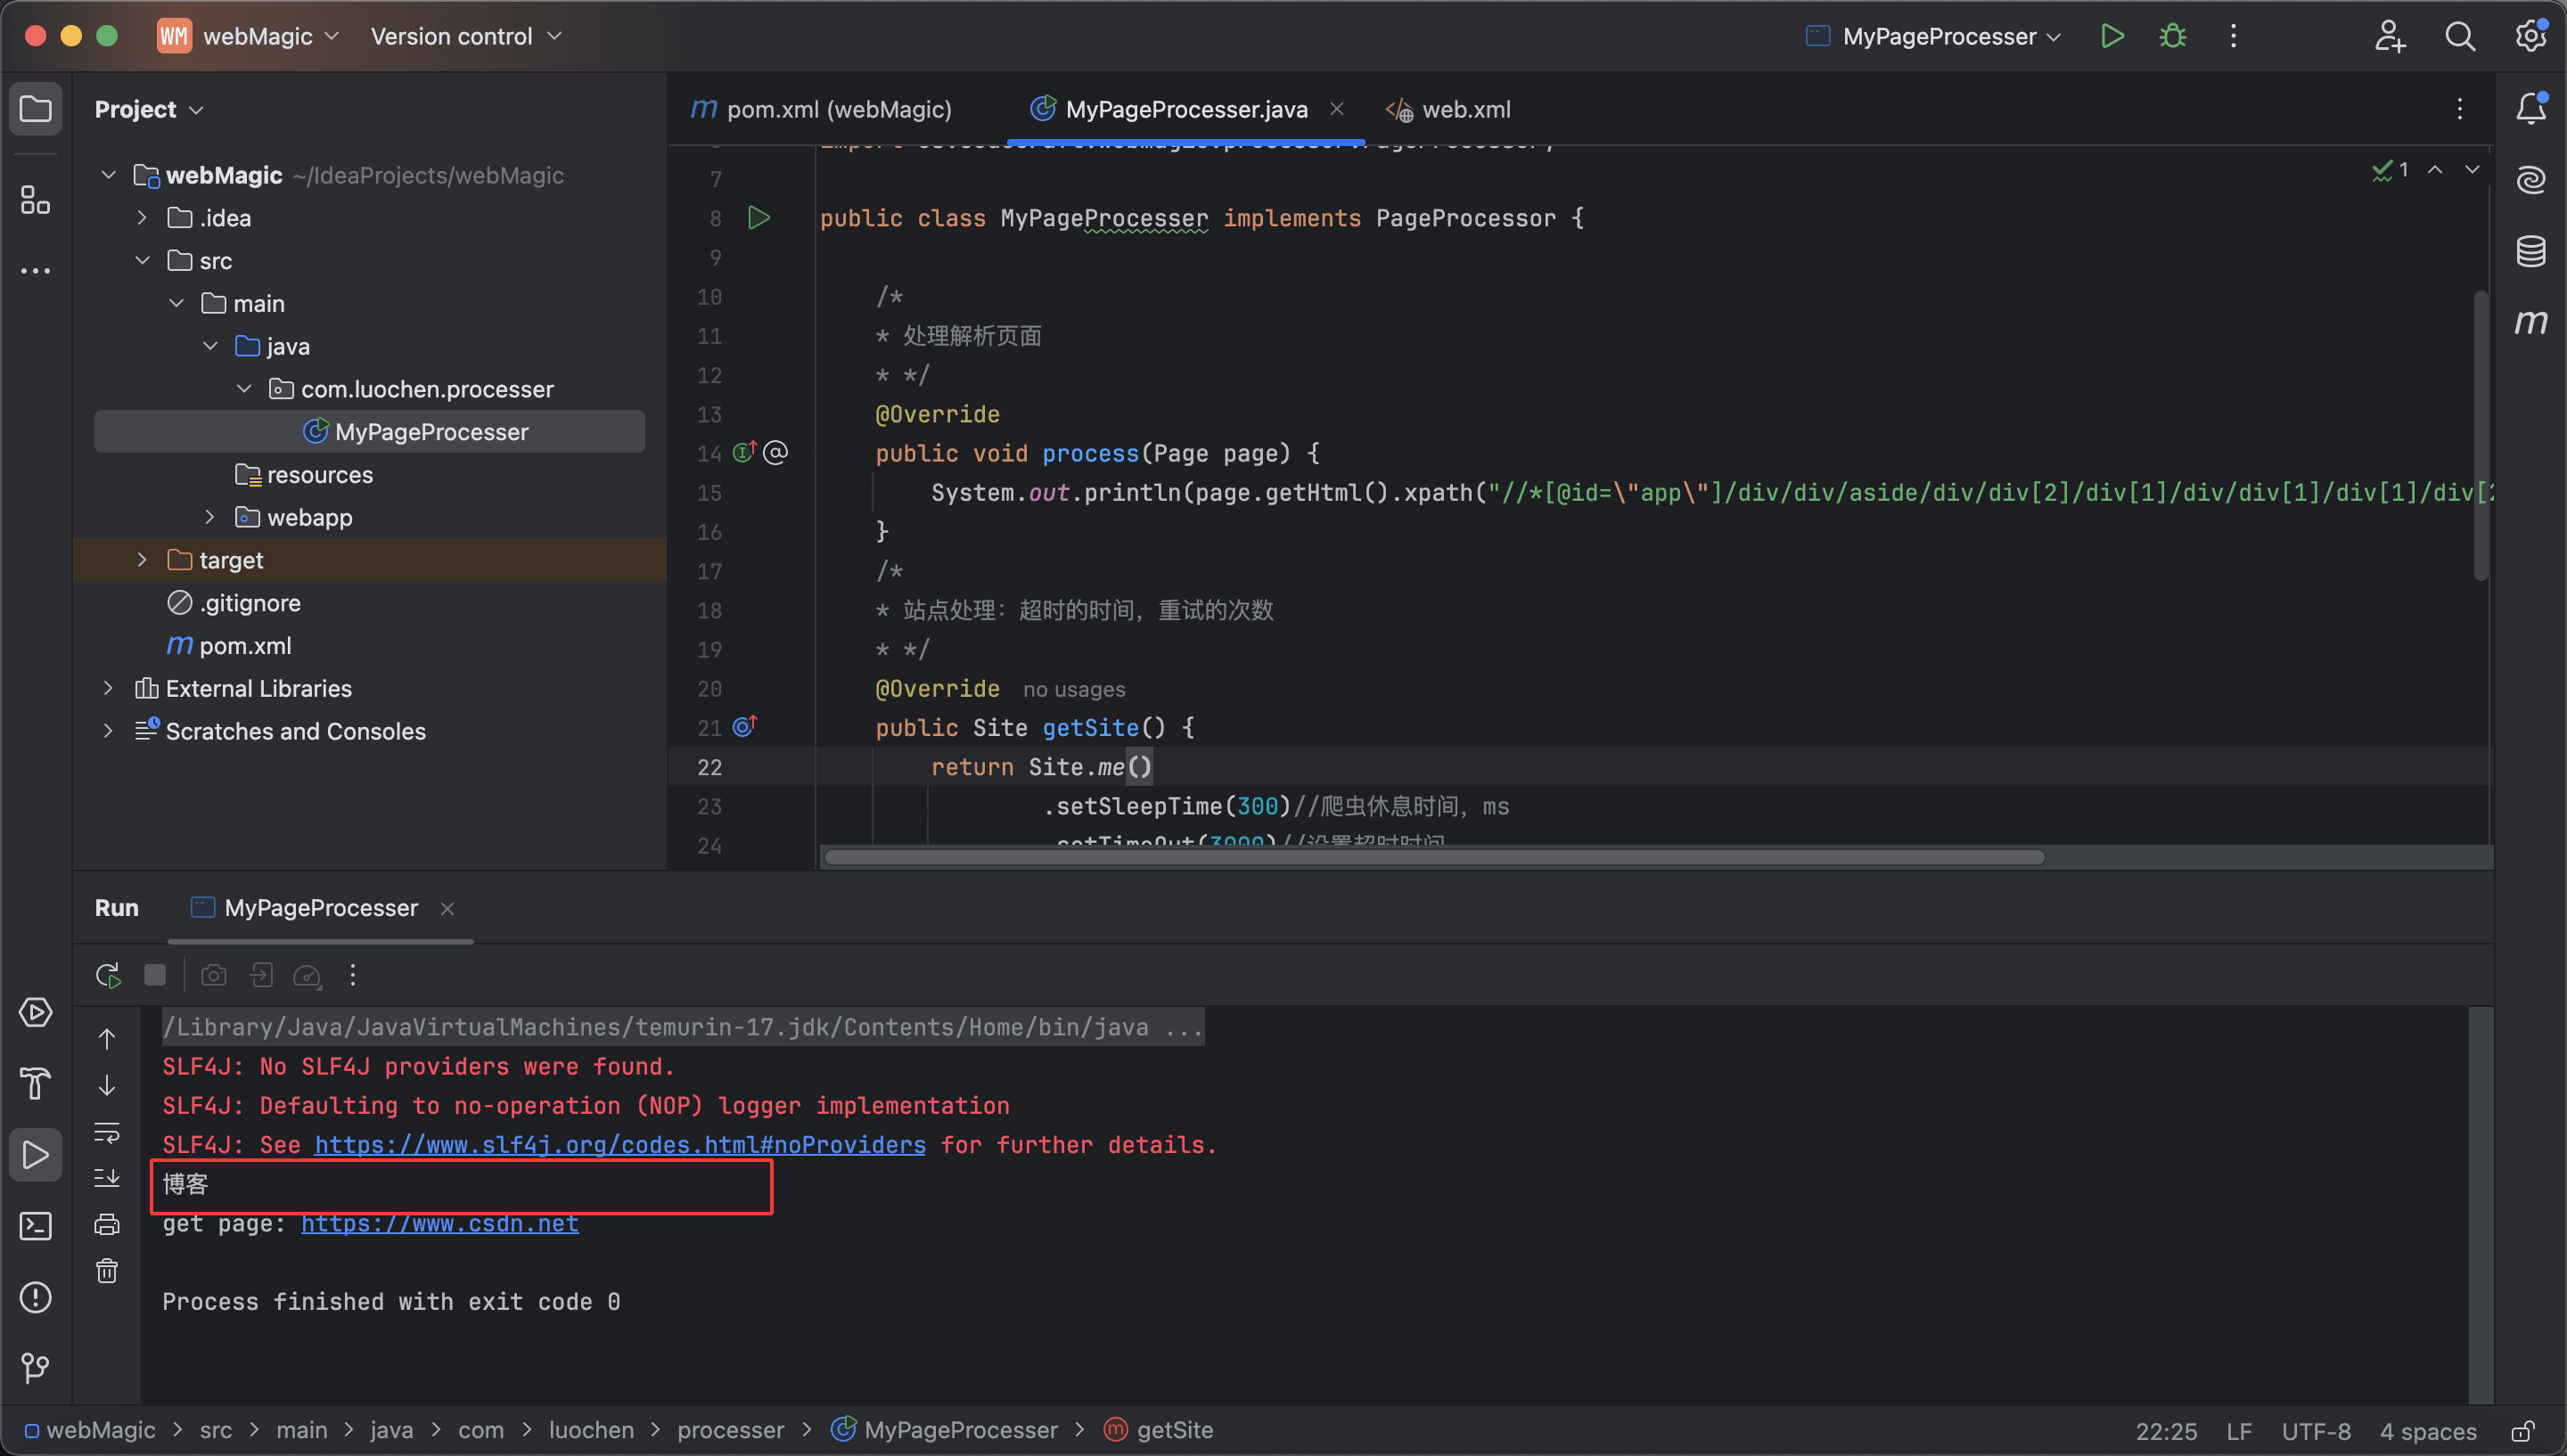This screenshot has width=2567, height=1456.
Task: Open the Notifications bell panel
Action: click(x=2530, y=108)
